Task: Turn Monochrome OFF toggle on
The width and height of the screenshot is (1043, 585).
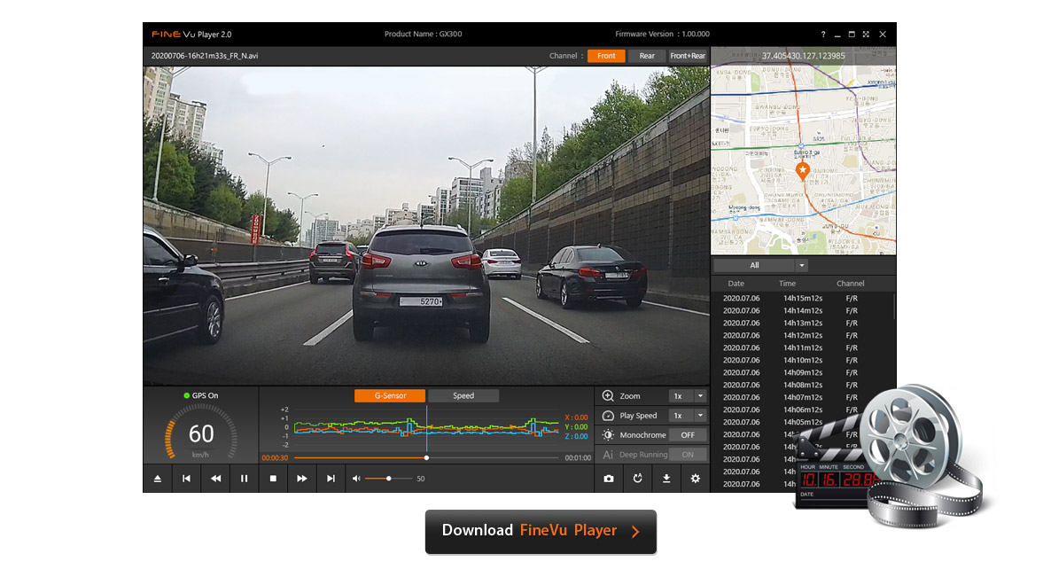Action: [x=688, y=435]
